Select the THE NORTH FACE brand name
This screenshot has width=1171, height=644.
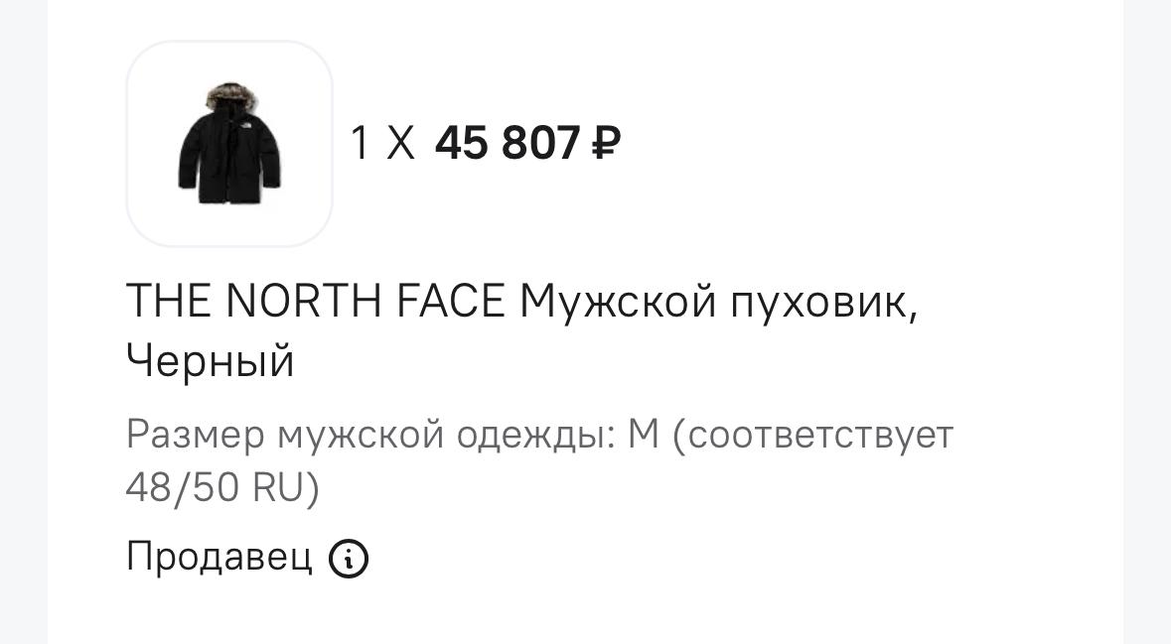(x=316, y=302)
